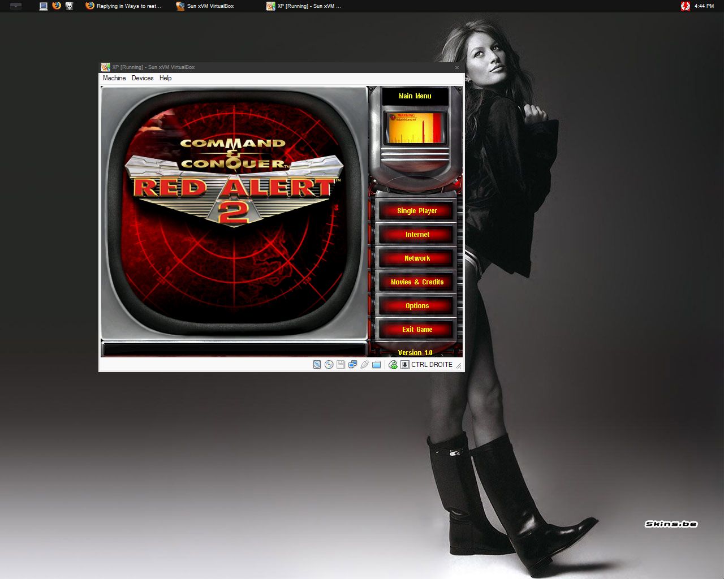Image resolution: width=724 pixels, height=579 pixels.
Task: Click the hard disk activity indicator
Action: 317,365
